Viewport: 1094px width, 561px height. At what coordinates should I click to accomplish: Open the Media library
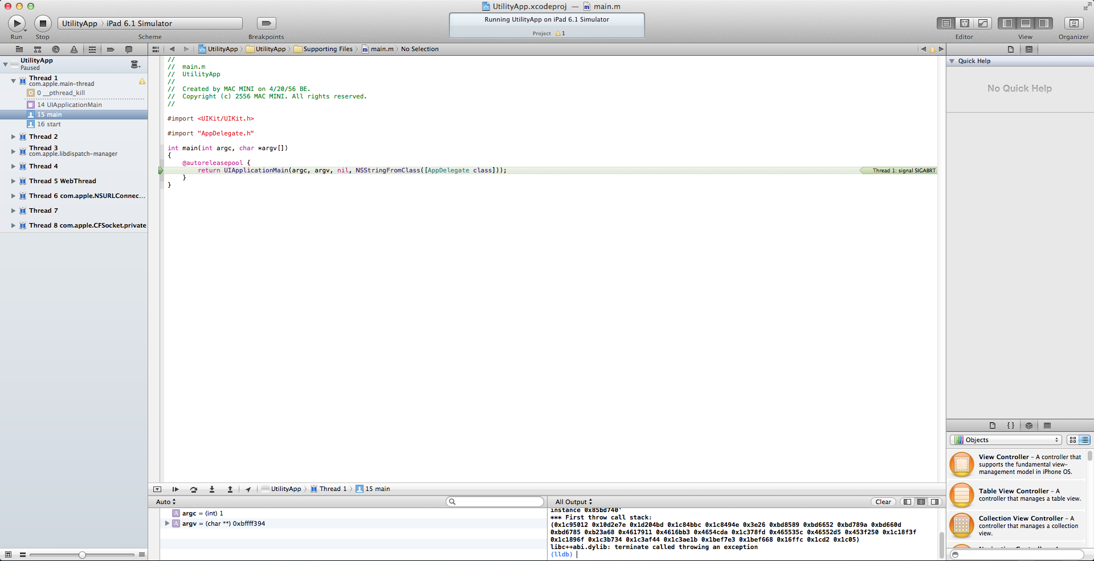[1047, 426]
